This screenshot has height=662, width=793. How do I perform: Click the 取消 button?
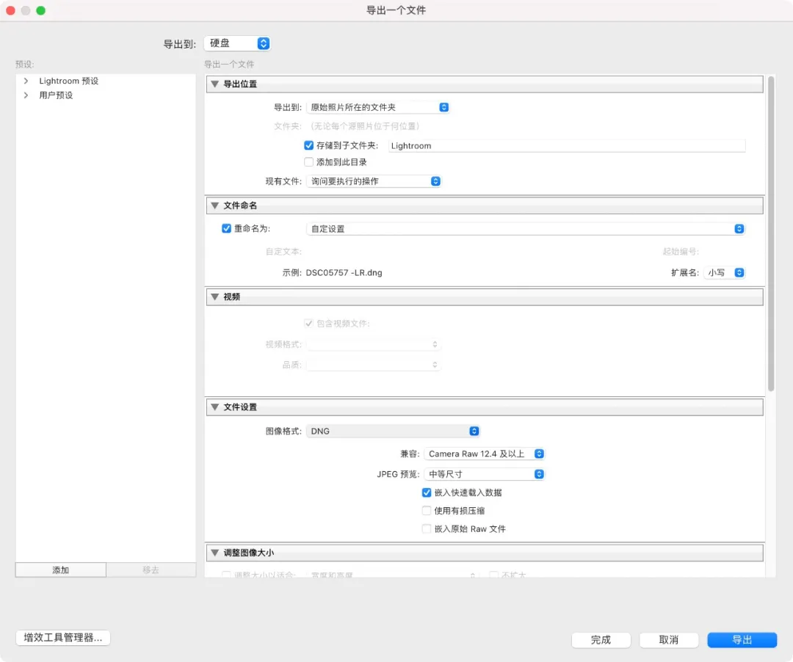pos(669,640)
